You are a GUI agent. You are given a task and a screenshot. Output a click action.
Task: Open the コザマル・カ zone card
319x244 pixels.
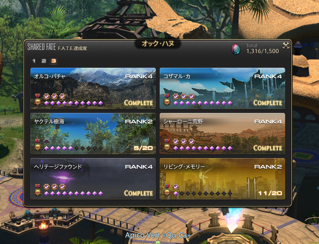(x=222, y=88)
